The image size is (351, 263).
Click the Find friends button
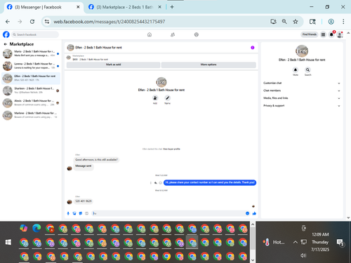(309, 34)
